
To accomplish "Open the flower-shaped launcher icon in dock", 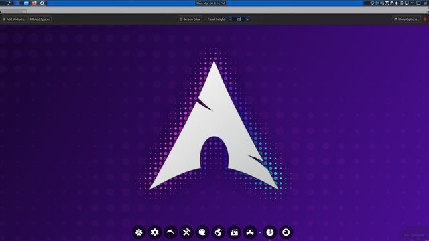I will pyautogui.click(x=139, y=232).
